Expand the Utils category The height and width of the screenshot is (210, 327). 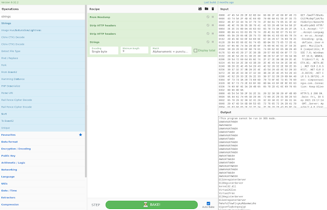[42, 183]
